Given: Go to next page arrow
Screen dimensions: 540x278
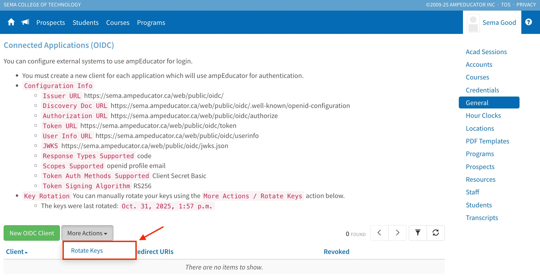Looking at the screenshot, I should pos(397,233).
